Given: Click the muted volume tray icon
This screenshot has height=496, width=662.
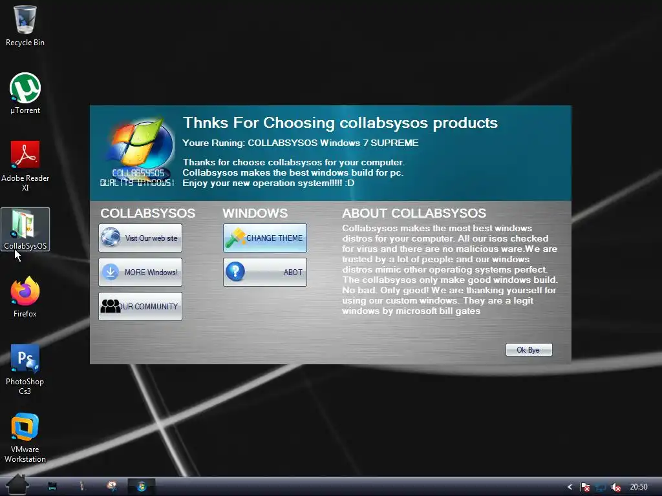Looking at the screenshot, I should 616,487.
